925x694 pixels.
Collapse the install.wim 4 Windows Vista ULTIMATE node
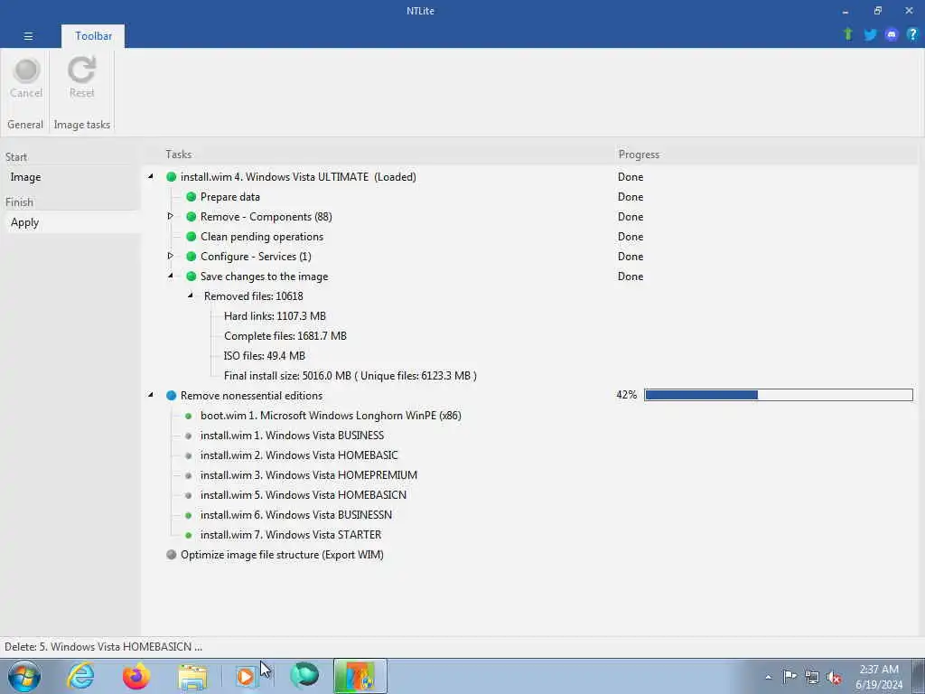151,176
